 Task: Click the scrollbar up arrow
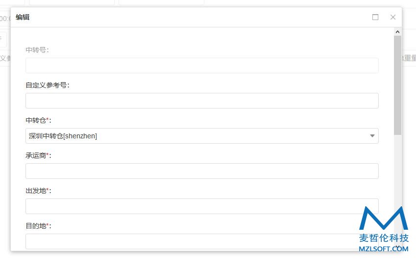pos(397,32)
